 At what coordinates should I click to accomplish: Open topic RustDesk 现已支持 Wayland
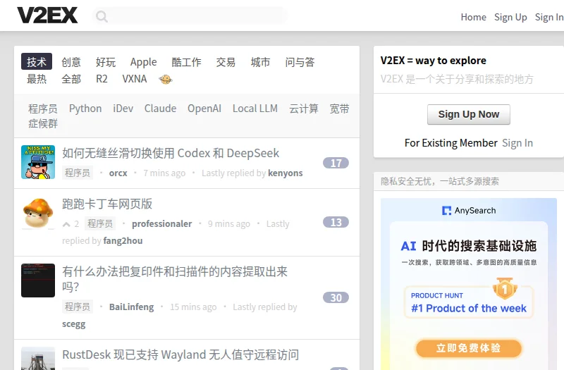(x=180, y=355)
